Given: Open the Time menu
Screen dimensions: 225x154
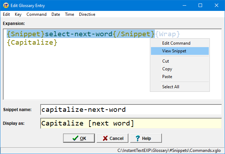Looking at the screenshot, I should tap(69, 14).
